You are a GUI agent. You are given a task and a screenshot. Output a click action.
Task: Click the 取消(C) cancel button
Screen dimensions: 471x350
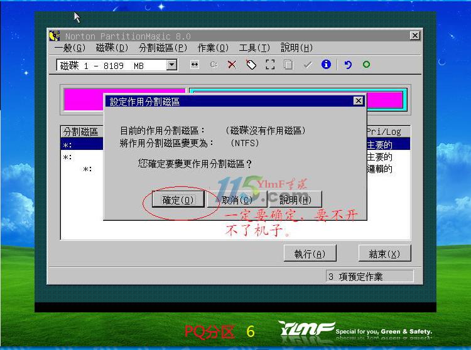[237, 199]
